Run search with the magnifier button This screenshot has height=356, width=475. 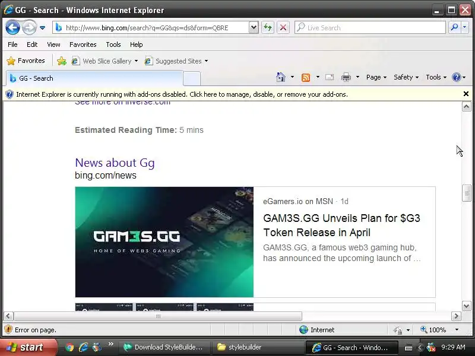(454, 27)
